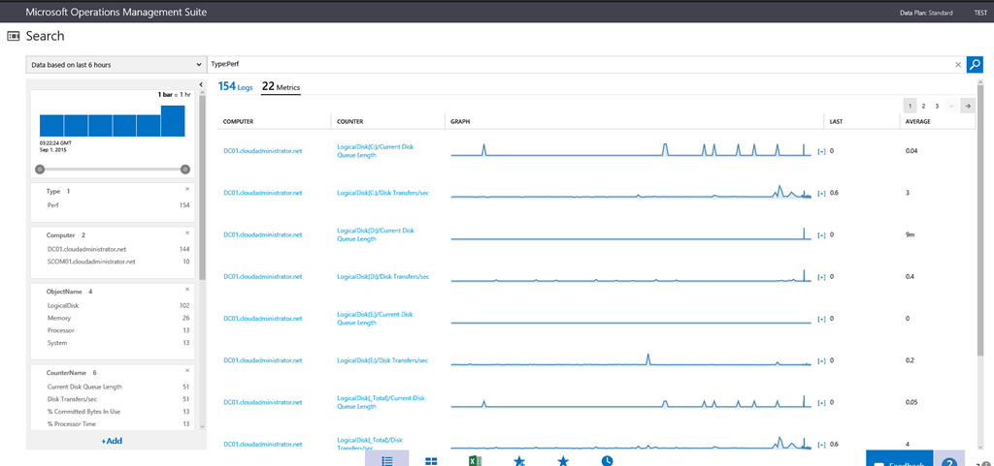
Task: Open search history clock icon
Action: (x=607, y=461)
